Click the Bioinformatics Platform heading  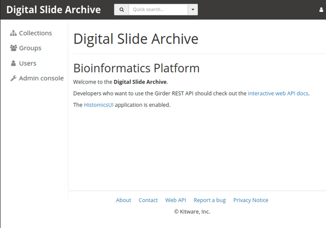(136, 68)
